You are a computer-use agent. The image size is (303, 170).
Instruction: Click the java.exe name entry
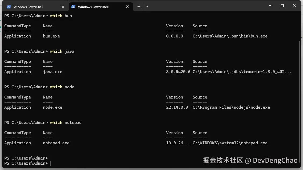tap(53, 72)
